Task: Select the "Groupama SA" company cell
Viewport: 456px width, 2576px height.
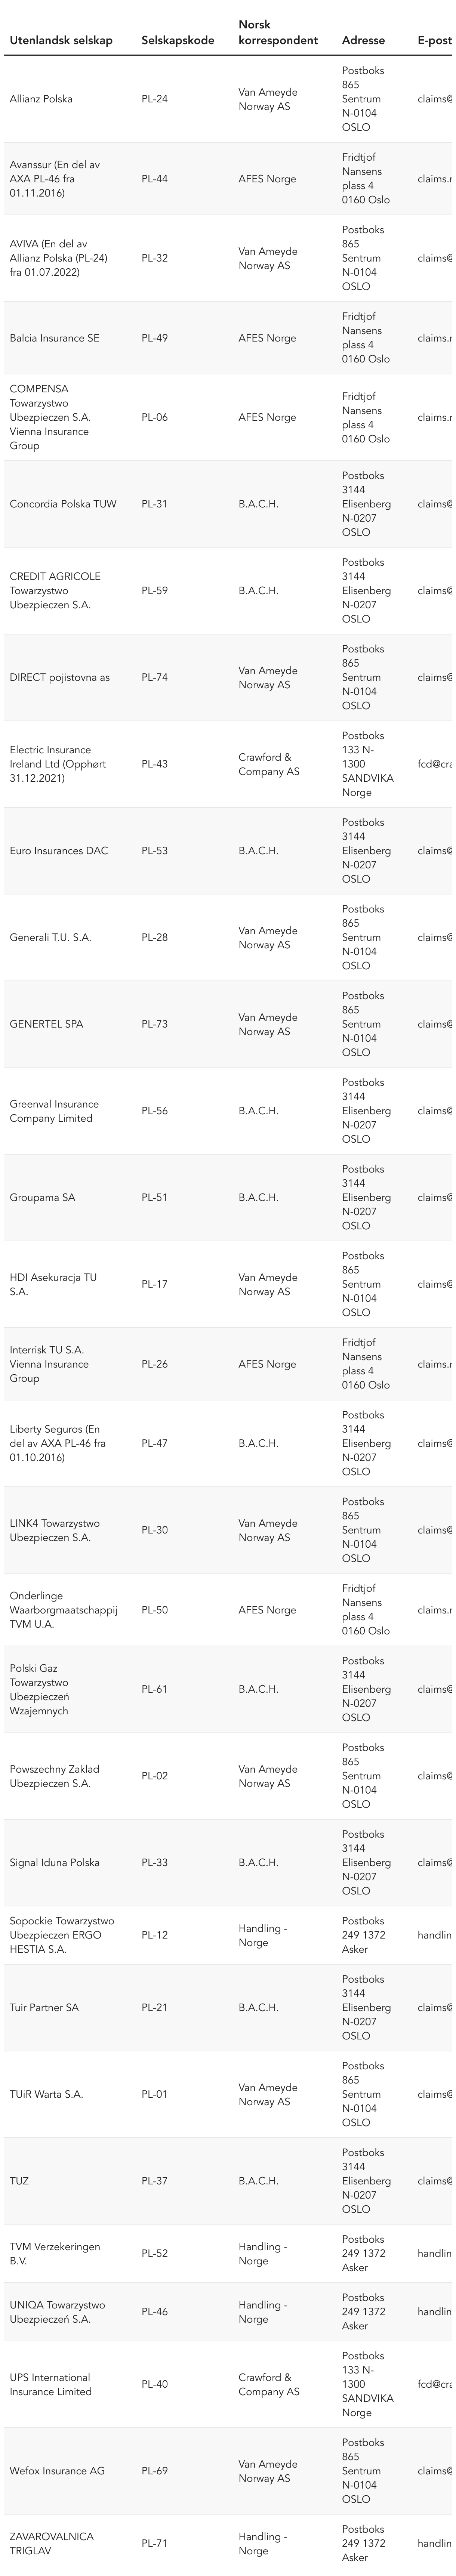Action: point(42,1197)
